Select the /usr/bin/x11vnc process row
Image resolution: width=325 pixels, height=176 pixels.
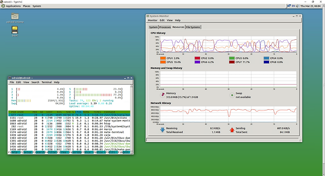[69, 118]
